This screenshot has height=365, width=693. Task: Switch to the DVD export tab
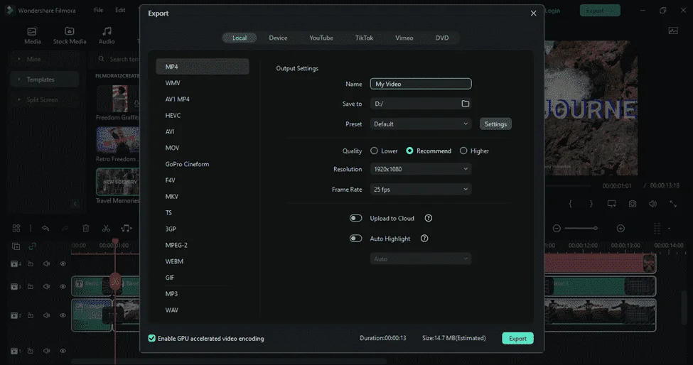pos(442,38)
